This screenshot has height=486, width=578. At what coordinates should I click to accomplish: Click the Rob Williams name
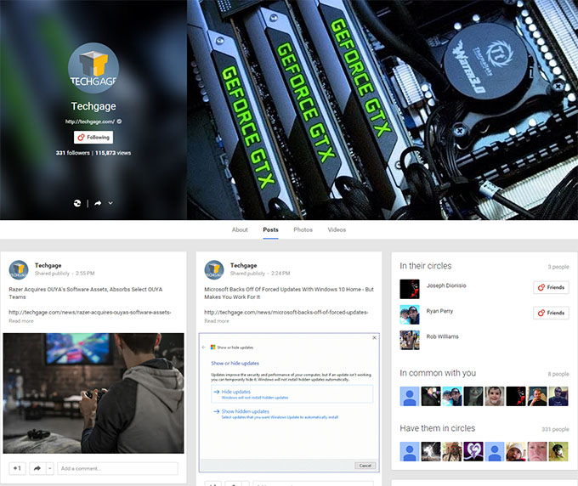[x=442, y=336]
